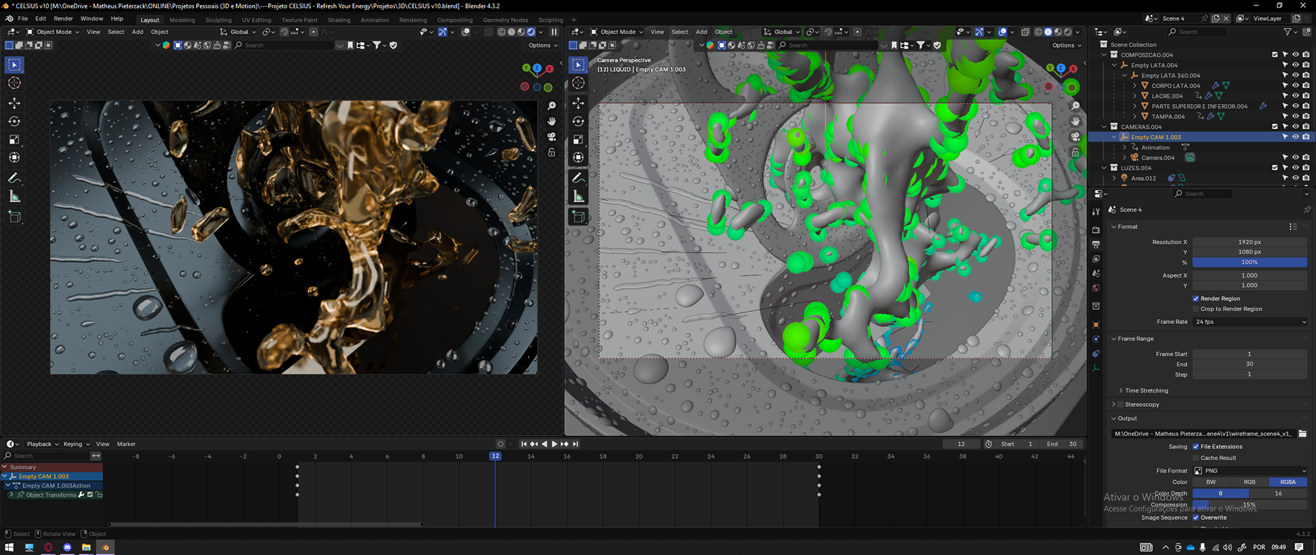This screenshot has height=555, width=1316.
Task: Open the Marker menu in timeline
Action: (x=126, y=444)
